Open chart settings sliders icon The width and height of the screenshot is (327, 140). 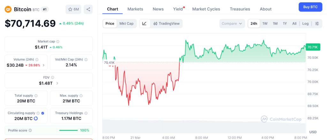[317, 24]
